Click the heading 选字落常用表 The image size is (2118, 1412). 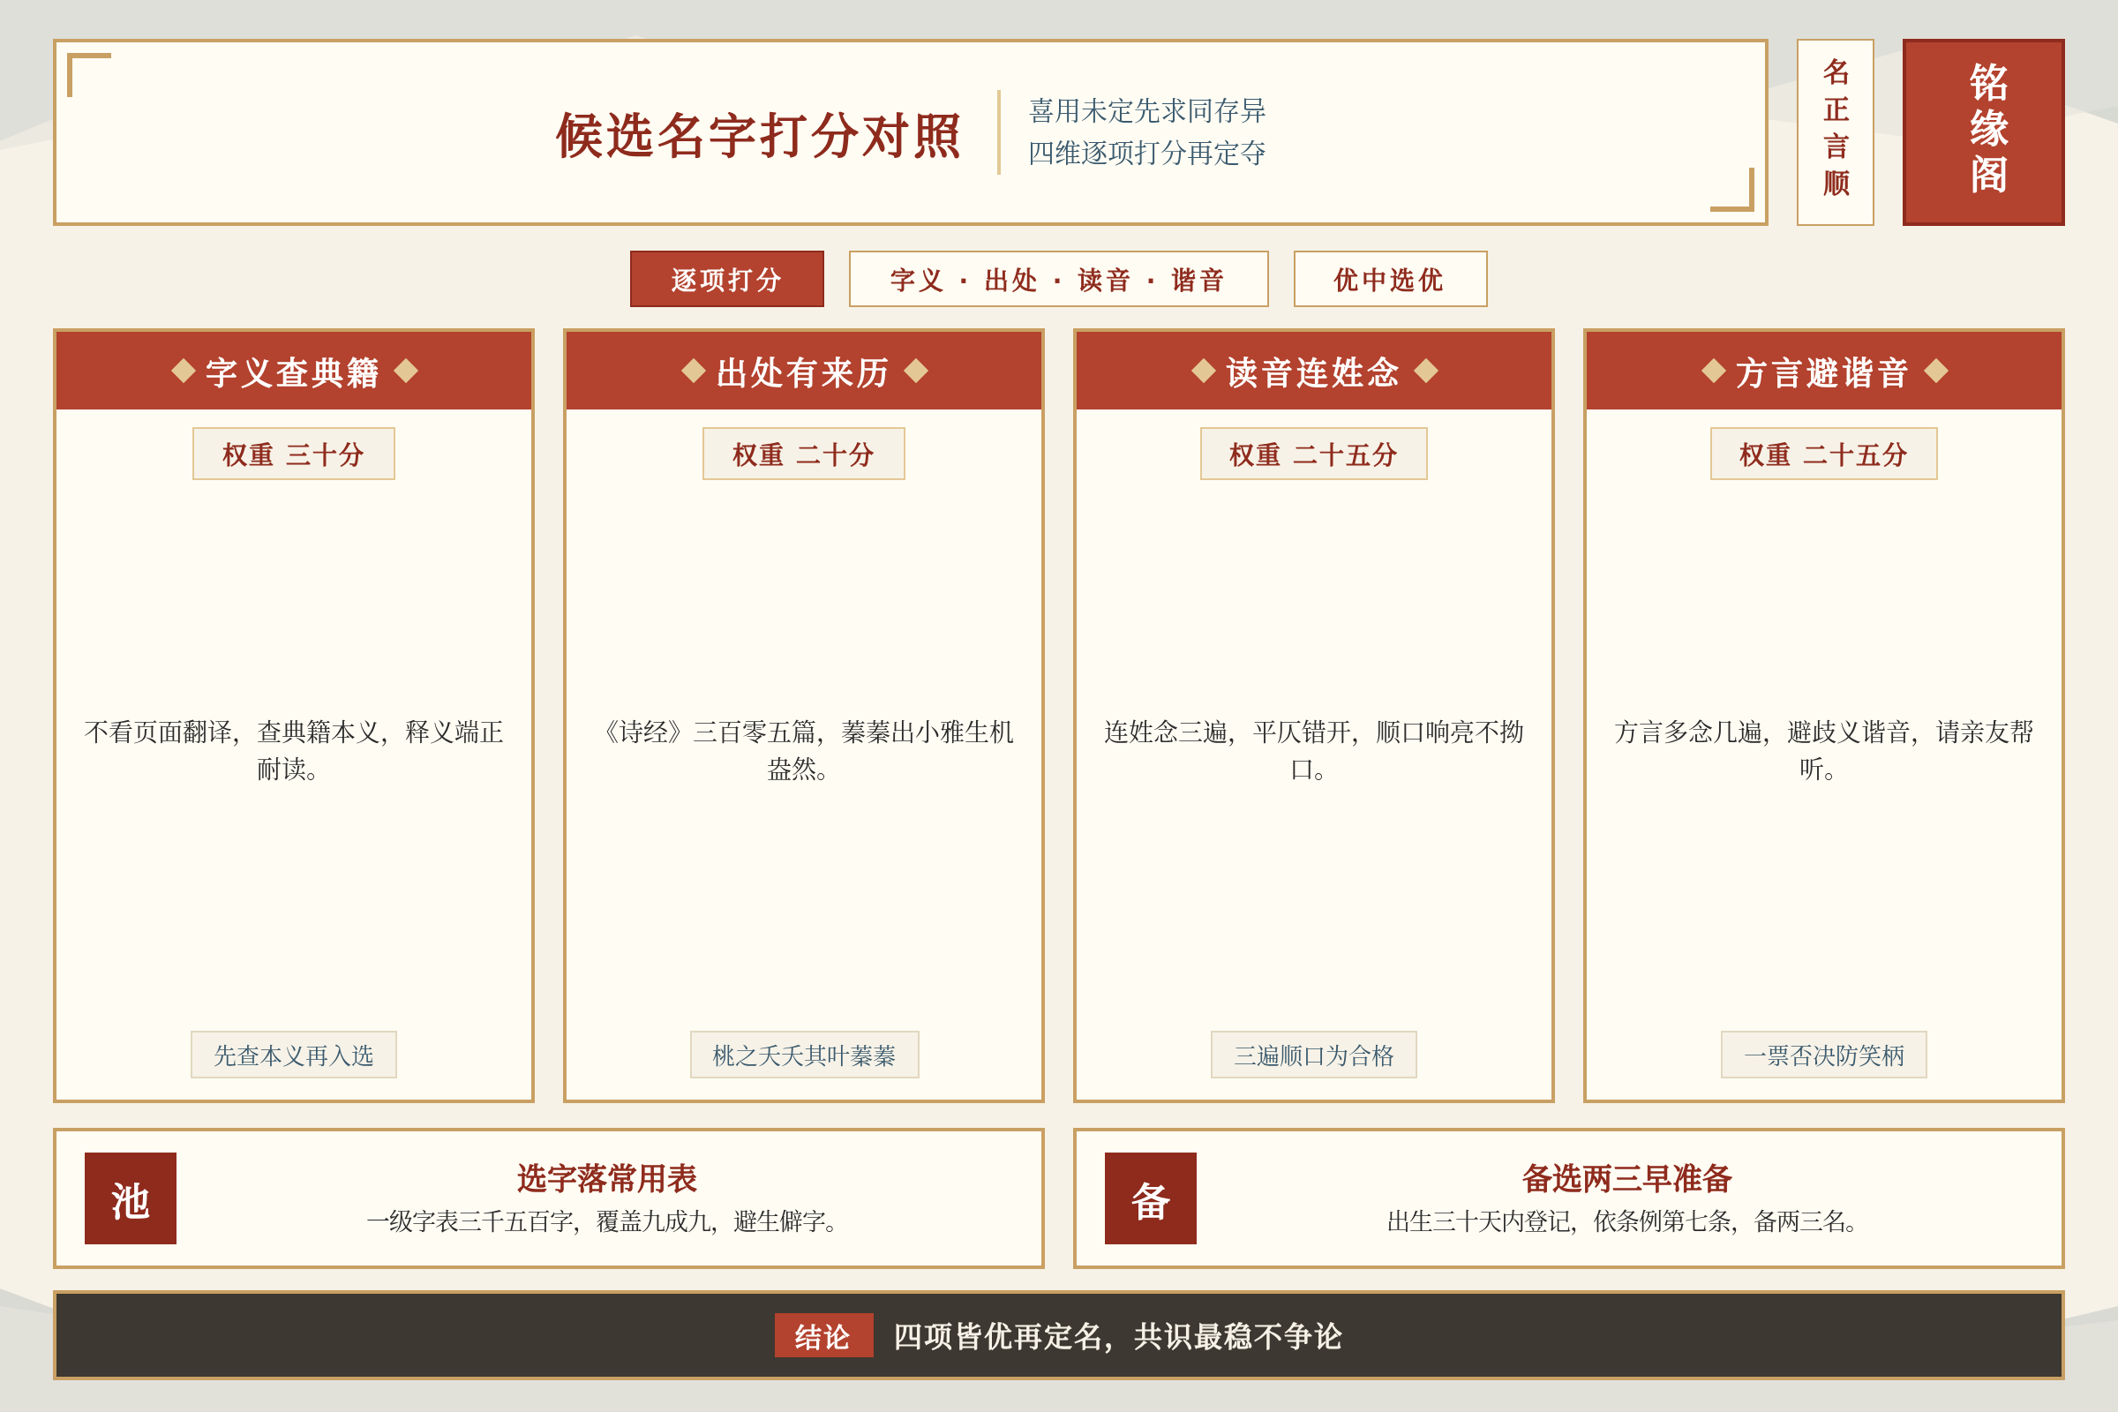click(x=607, y=1178)
